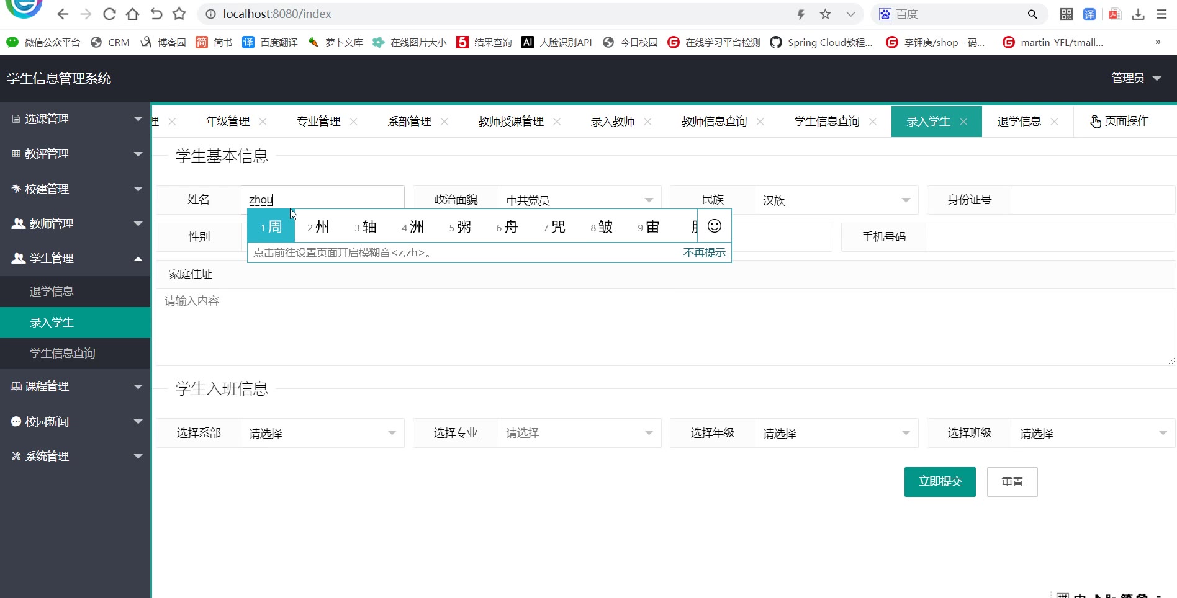Open 学生信息查询 in the sidebar

click(x=75, y=354)
